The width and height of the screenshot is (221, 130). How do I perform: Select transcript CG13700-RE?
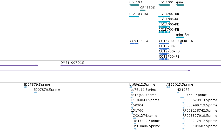(x=164, y=32)
